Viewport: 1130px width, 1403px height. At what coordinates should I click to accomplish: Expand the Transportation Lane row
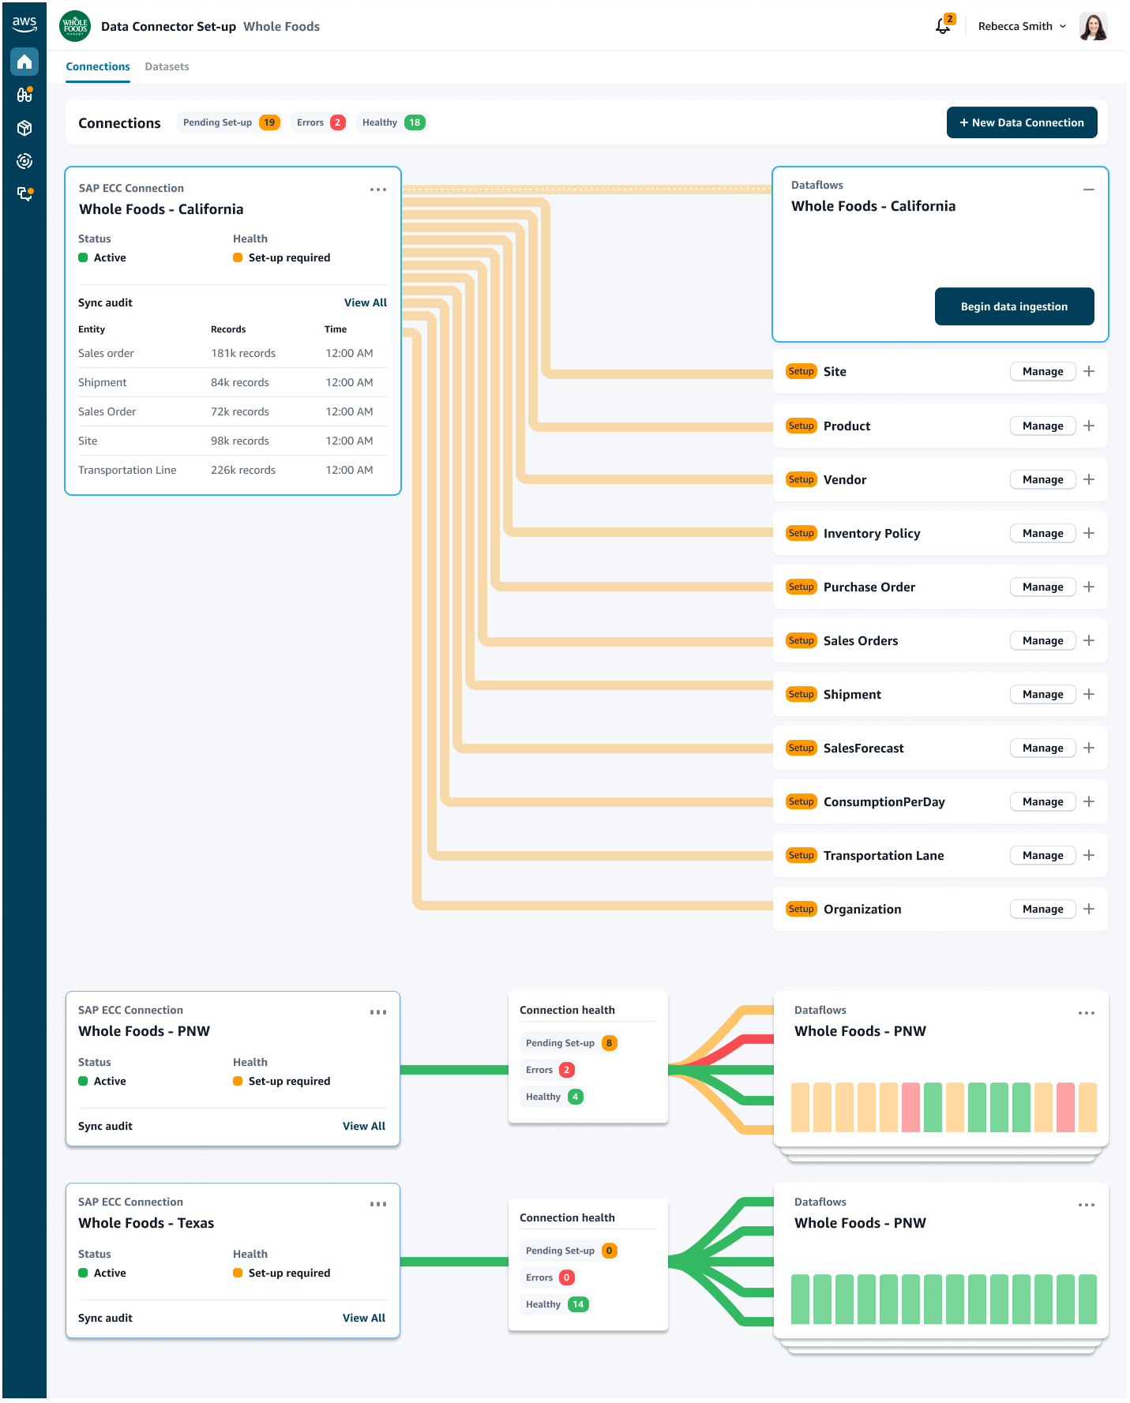[1089, 855]
